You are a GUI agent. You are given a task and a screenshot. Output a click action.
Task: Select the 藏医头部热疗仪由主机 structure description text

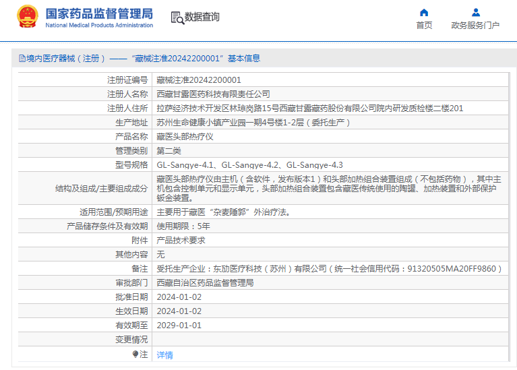click(329, 188)
